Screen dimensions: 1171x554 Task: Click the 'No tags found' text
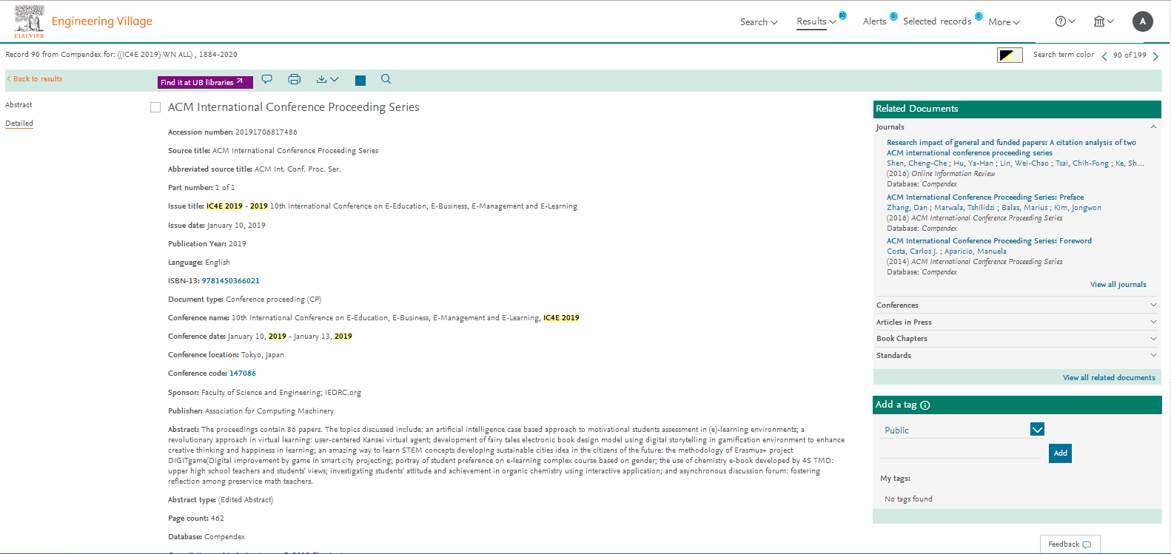pos(908,499)
